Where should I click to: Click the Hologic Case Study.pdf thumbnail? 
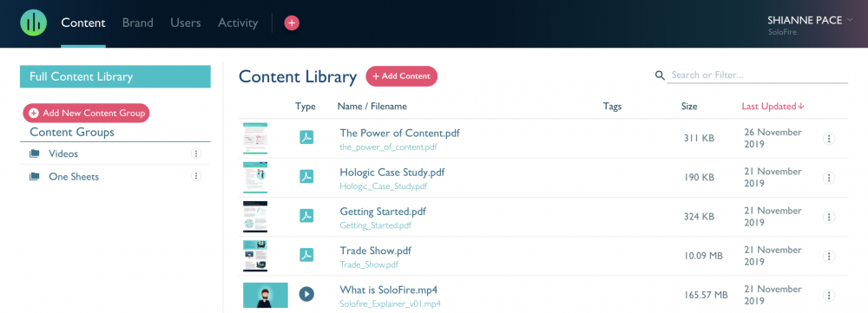pos(255,178)
